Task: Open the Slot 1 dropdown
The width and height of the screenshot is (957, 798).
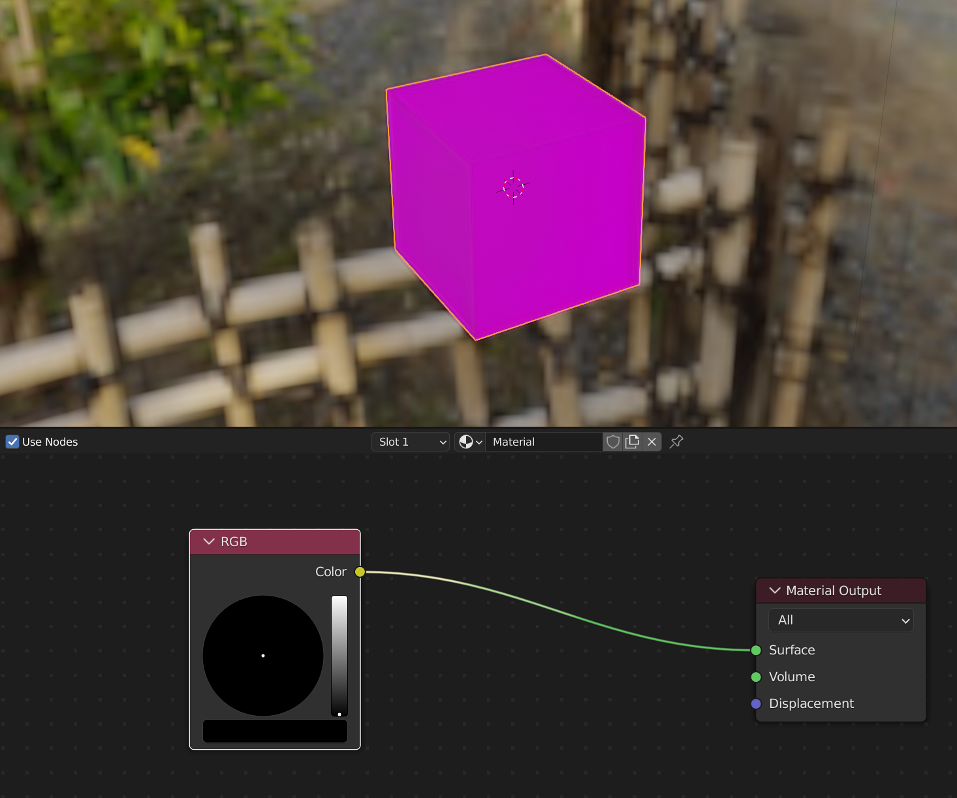Action: [x=410, y=442]
